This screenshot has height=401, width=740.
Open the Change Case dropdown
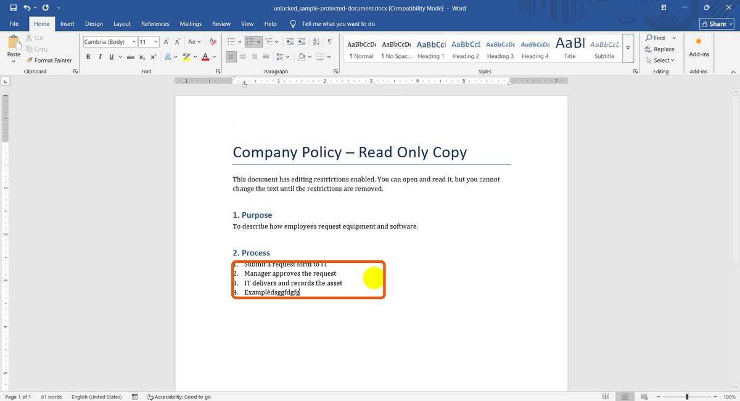click(x=194, y=42)
